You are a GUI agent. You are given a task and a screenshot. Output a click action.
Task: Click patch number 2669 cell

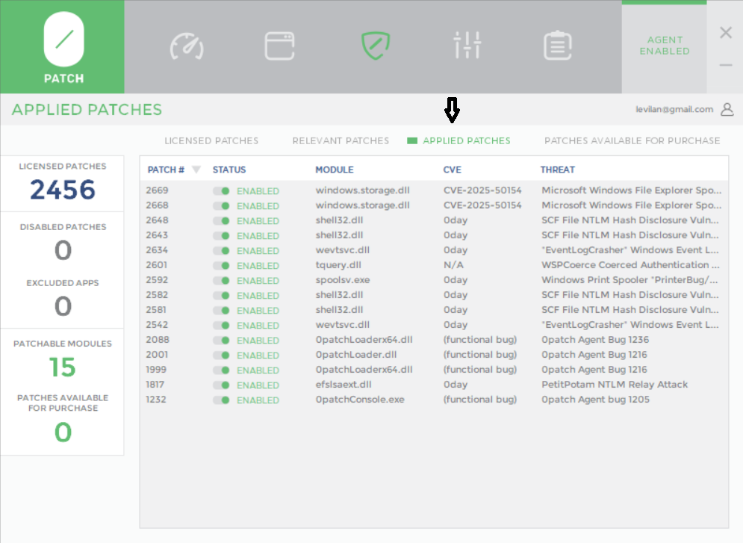coord(157,190)
